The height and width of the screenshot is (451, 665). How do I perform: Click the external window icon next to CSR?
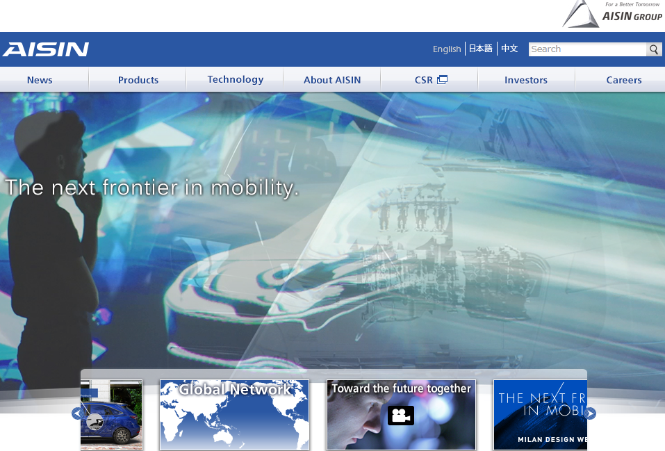(x=443, y=79)
